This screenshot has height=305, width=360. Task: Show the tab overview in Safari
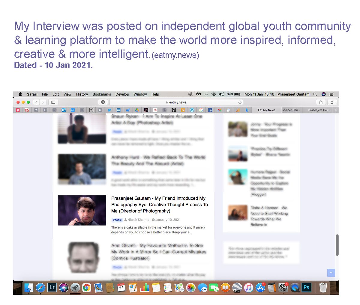(332, 102)
